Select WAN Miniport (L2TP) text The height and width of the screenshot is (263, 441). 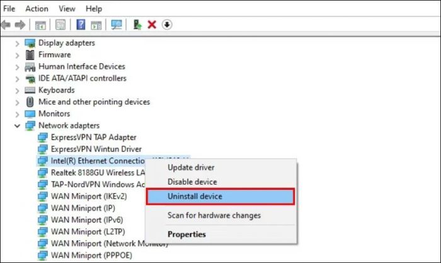pyautogui.click(x=88, y=231)
